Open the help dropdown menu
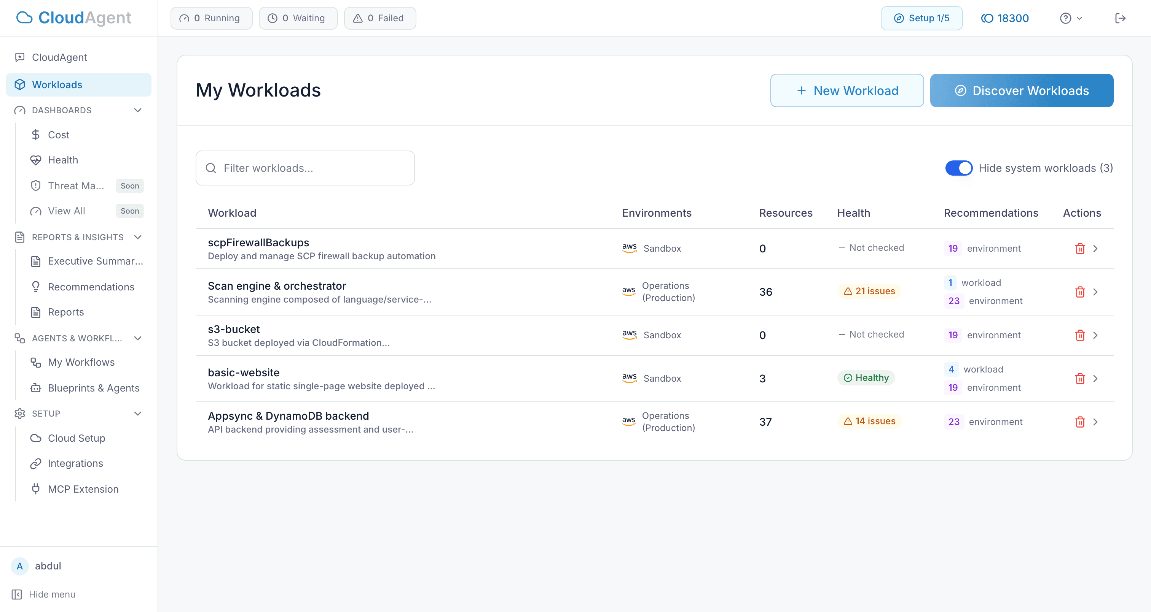This screenshot has width=1151, height=612. click(x=1071, y=18)
